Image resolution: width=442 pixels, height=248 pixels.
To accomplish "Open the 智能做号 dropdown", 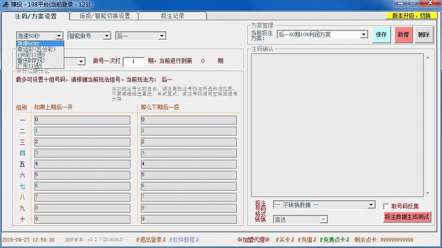I will pos(88,36).
